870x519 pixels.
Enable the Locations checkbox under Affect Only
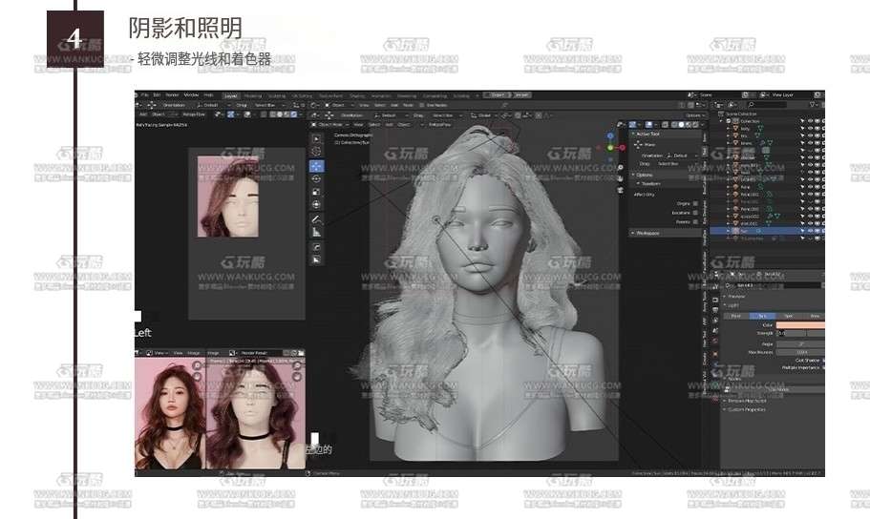click(x=695, y=213)
